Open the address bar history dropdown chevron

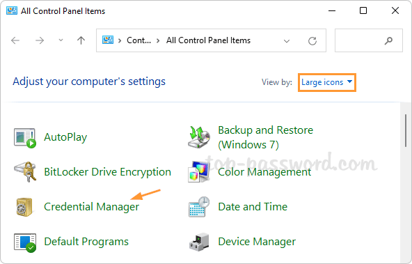click(x=287, y=41)
